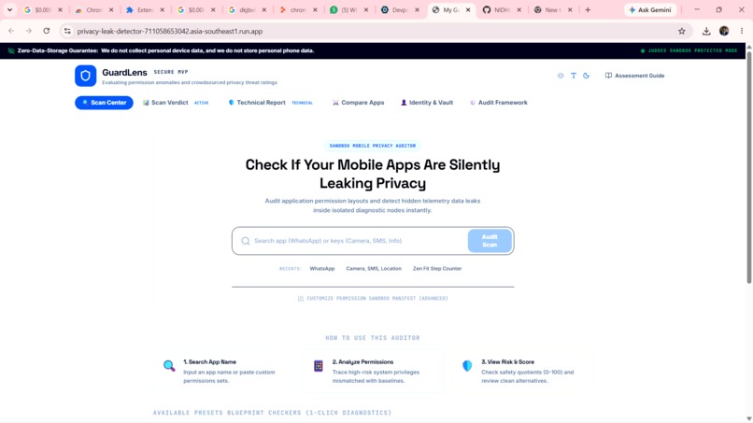
Task: Click the '2. Analyze Permissions' heading
Action: tap(362, 362)
